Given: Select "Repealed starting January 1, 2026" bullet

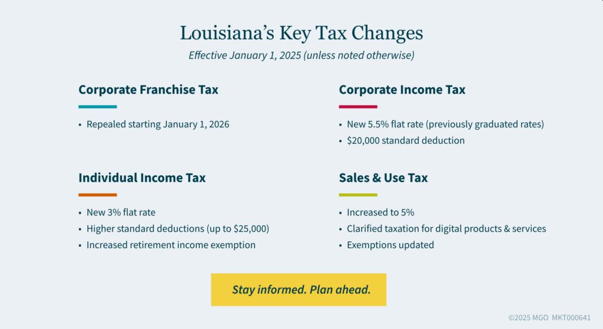Looking at the screenshot, I should pos(158,124).
